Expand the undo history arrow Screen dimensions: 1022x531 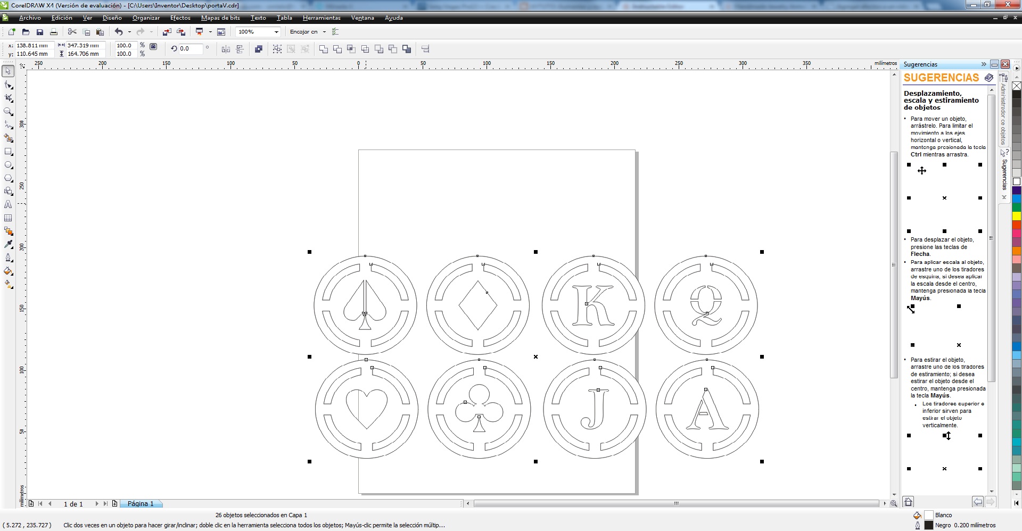tap(129, 32)
